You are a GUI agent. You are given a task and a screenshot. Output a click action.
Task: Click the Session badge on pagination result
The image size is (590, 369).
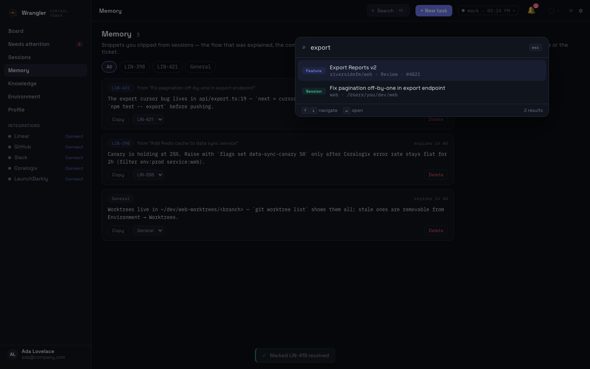tap(314, 91)
